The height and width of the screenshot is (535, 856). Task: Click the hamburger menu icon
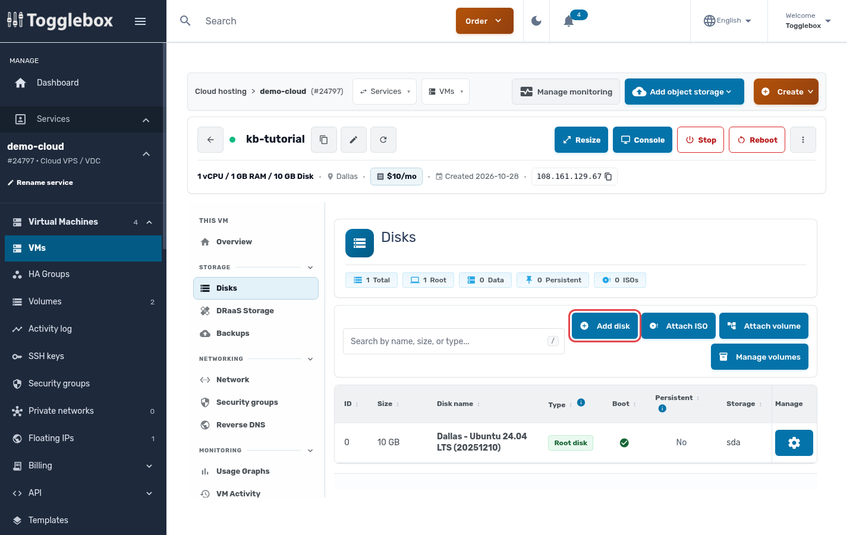pyautogui.click(x=140, y=21)
